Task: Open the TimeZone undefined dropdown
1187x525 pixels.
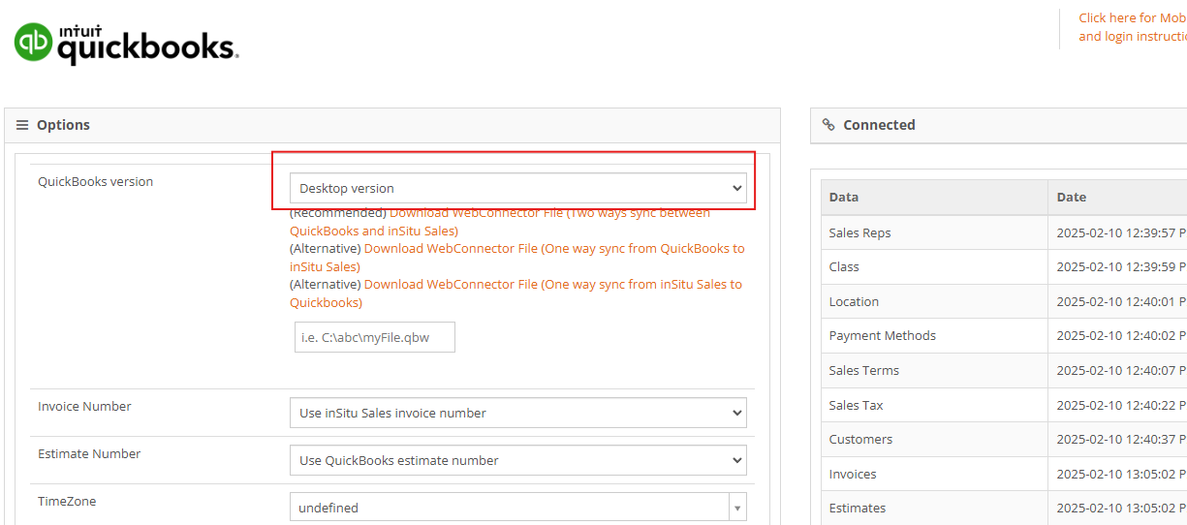Action: [x=518, y=508]
